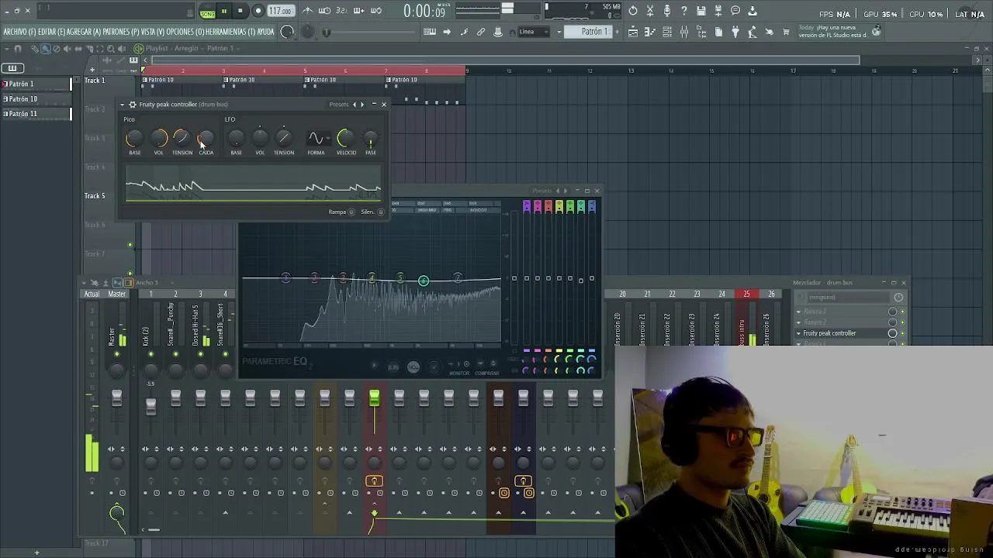This screenshot has height=558, width=993.
Task: Open the mixer view icon
Action: (x=684, y=32)
